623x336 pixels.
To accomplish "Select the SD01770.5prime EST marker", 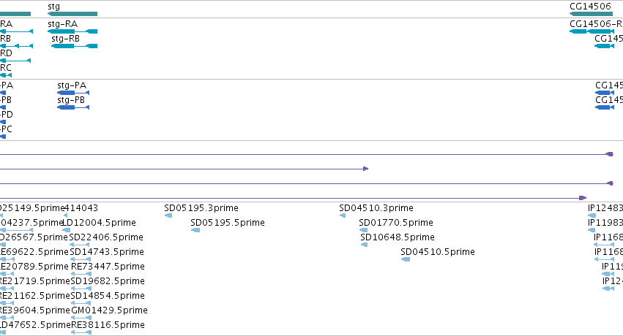I will click(x=364, y=230).
